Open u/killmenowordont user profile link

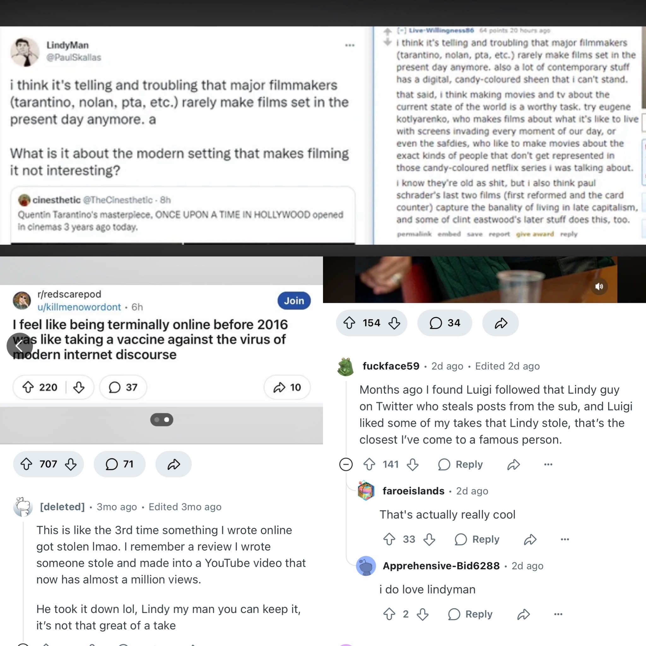tap(79, 307)
